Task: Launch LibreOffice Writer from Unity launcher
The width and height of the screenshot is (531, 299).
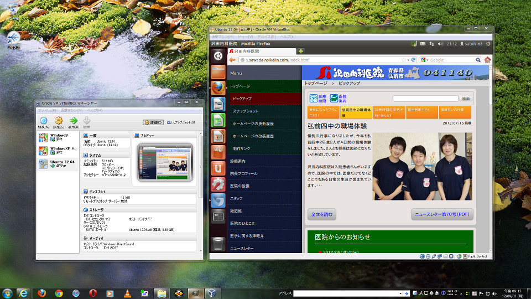Action: (218, 104)
